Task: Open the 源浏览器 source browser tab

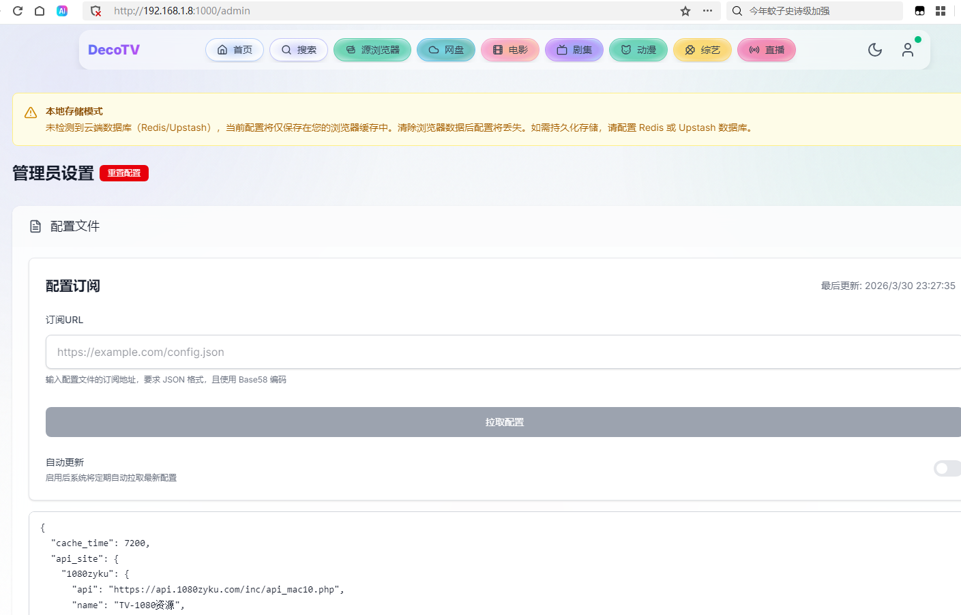Action: [372, 50]
